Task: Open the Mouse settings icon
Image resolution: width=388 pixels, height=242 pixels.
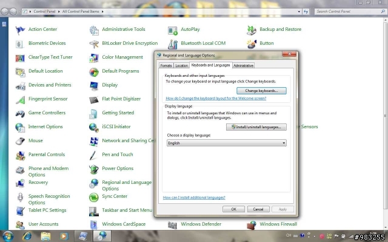Action: click(20, 142)
